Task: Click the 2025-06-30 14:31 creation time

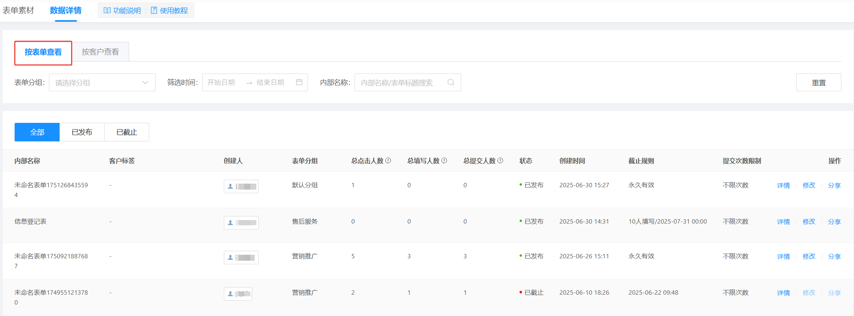Action: [x=584, y=221]
